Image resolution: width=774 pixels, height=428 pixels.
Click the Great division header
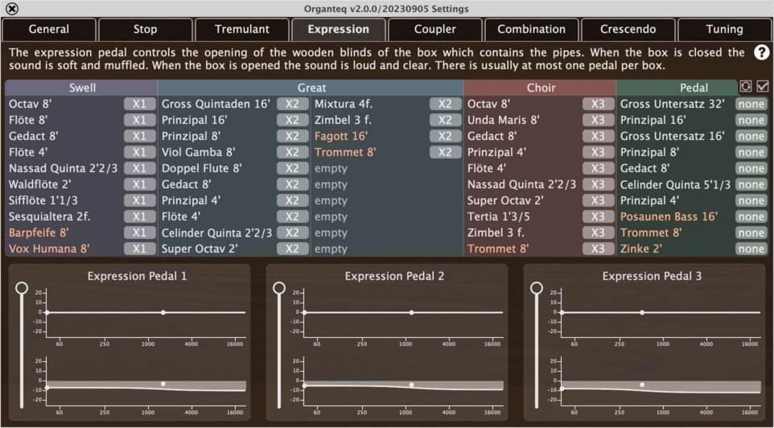tap(311, 88)
